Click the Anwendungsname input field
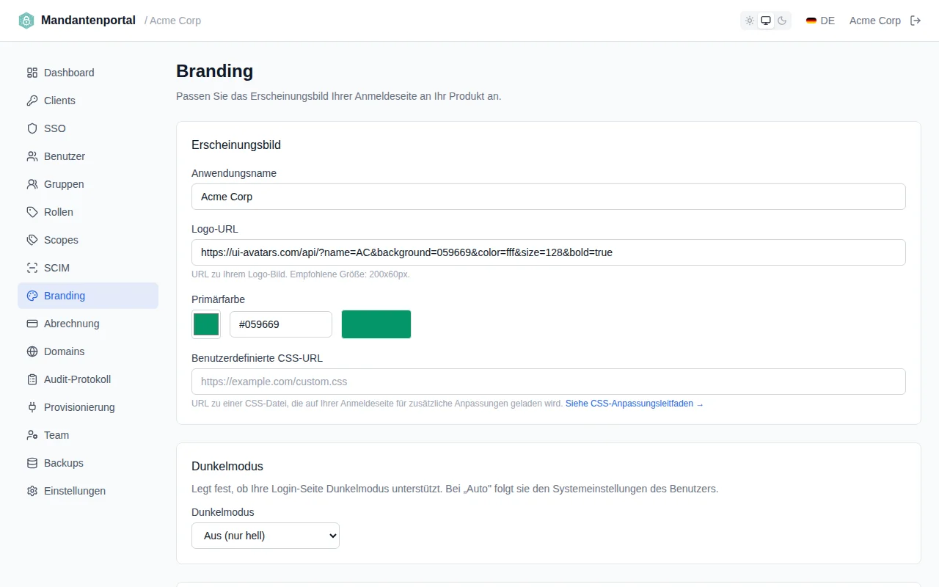The image size is (939, 587). pos(549,197)
